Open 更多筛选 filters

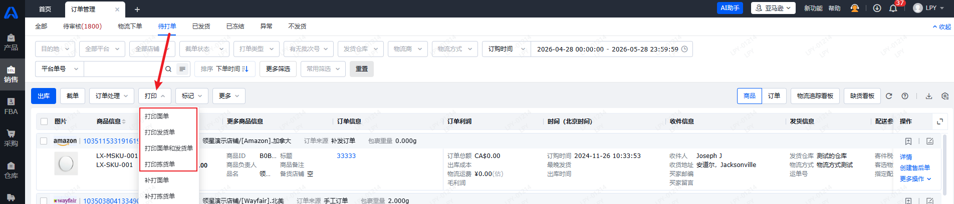pyautogui.click(x=278, y=69)
